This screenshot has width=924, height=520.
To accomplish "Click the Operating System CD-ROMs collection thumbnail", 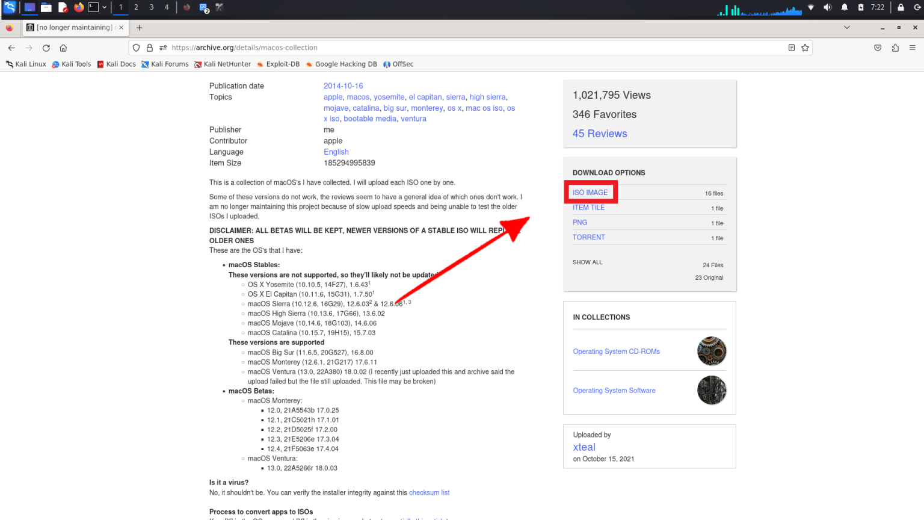I will (711, 351).
